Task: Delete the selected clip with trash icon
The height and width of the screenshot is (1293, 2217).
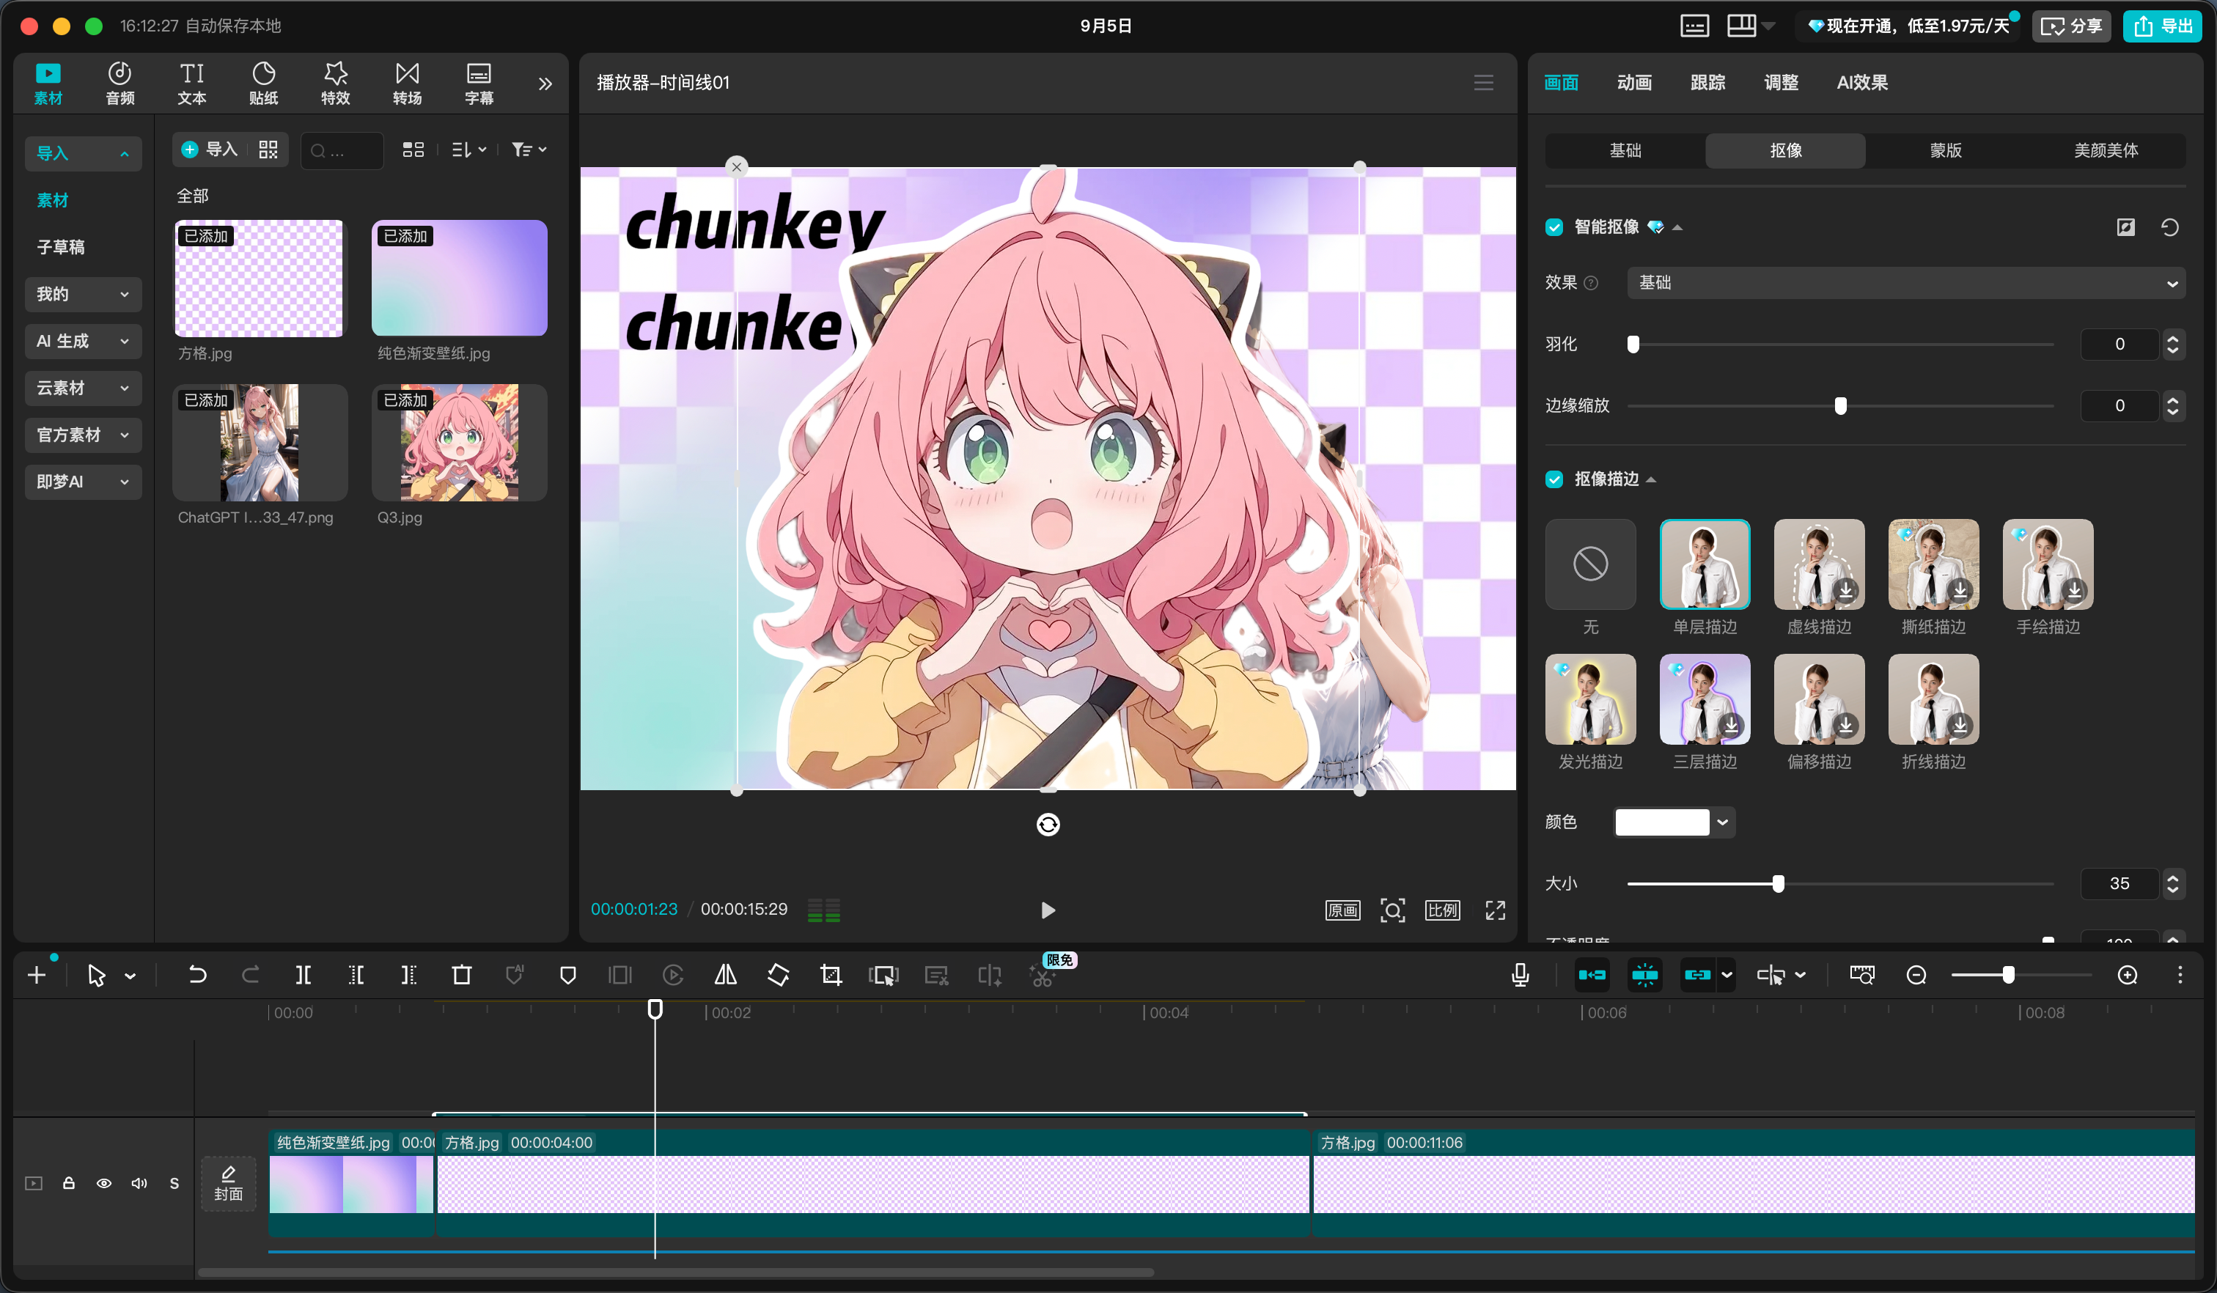Action: pyautogui.click(x=461, y=975)
